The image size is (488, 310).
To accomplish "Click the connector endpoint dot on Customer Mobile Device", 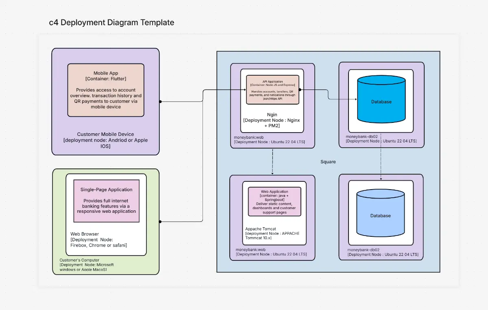I will point(161,101).
